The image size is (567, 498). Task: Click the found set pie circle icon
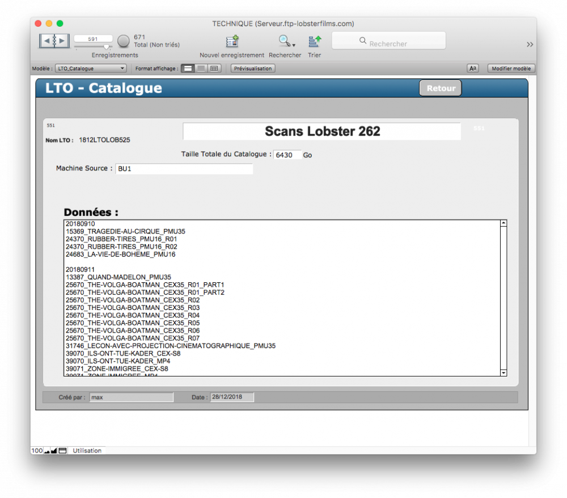(x=124, y=41)
